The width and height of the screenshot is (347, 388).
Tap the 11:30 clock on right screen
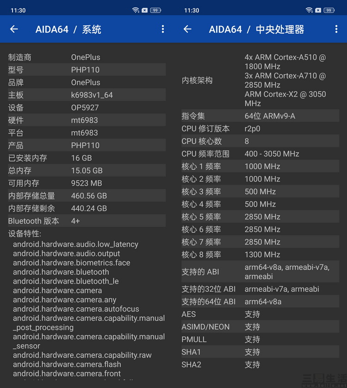192,10
